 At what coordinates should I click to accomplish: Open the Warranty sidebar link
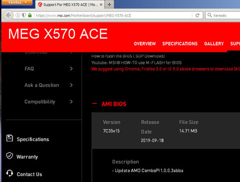pyautogui.click(x=27, y=157)
